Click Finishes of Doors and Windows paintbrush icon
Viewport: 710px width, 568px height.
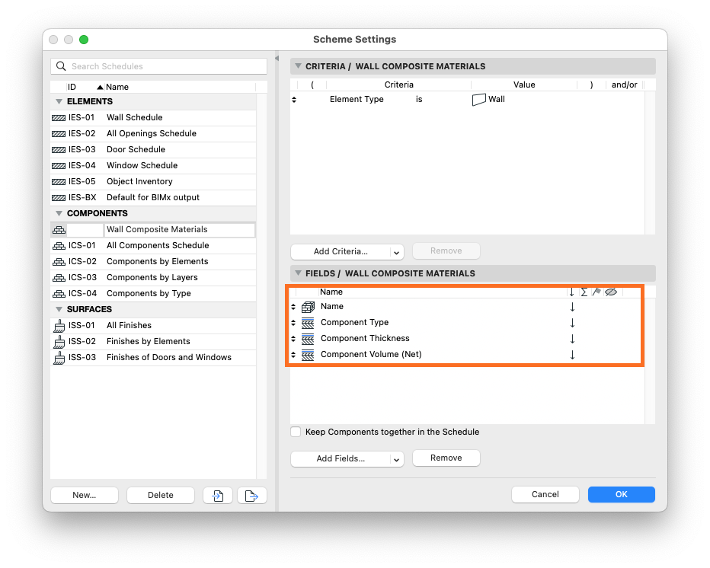[59, 358]
